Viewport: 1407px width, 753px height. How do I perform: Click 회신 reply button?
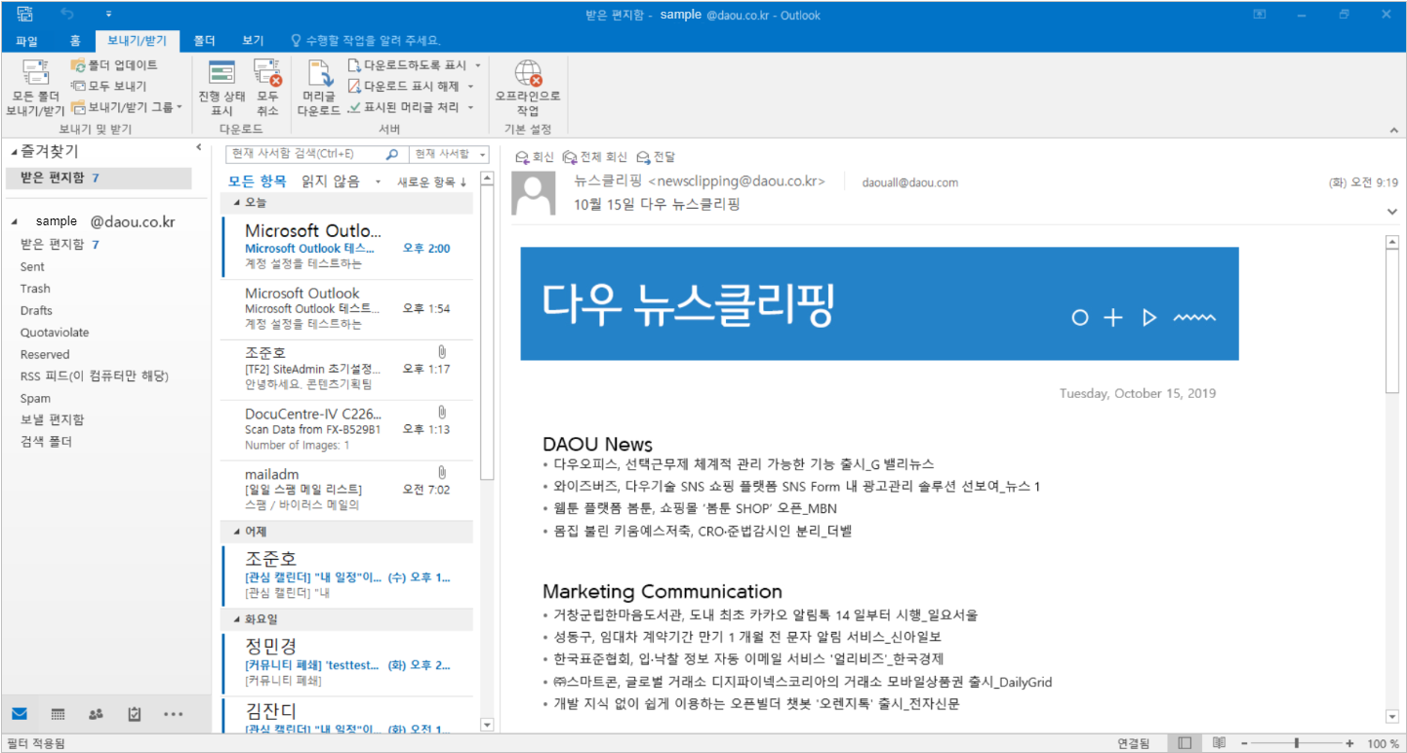pyautogui.click(x=535, y=157)
